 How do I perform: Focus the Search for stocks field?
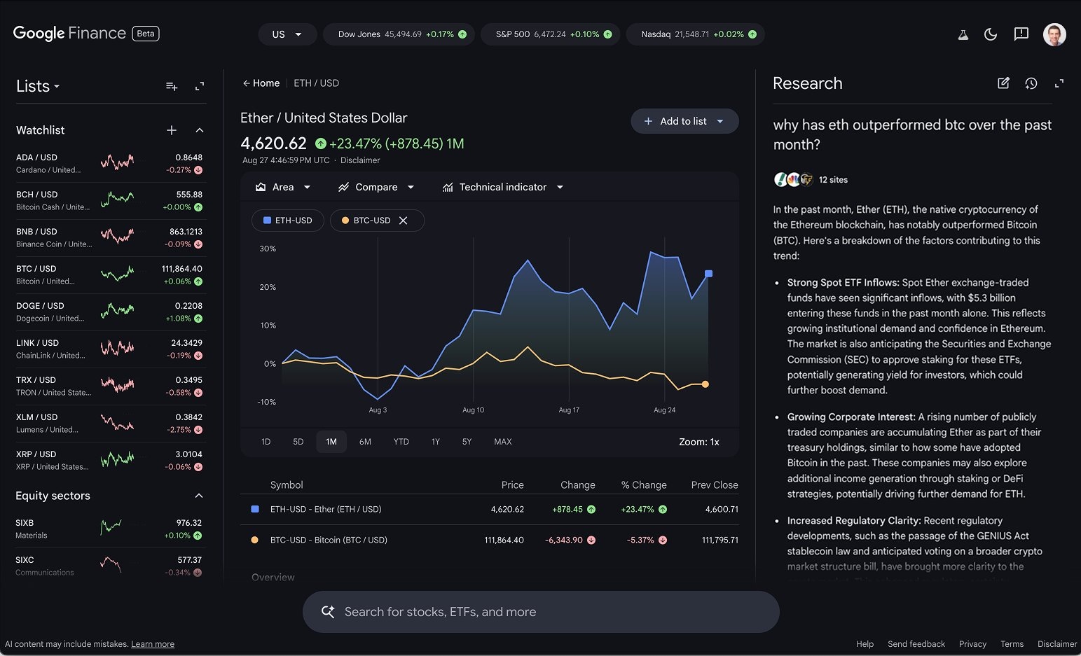[541, 612]
